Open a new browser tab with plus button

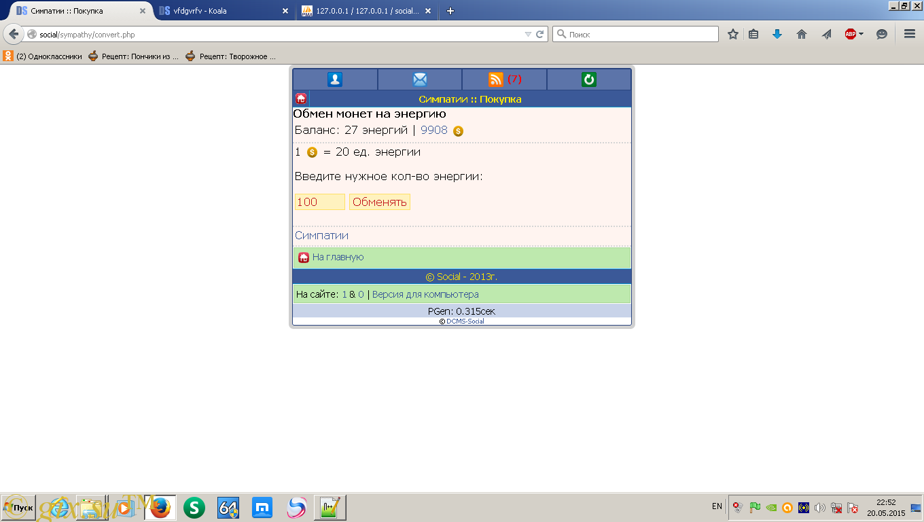pyautogui.click(x=450, y=11)
